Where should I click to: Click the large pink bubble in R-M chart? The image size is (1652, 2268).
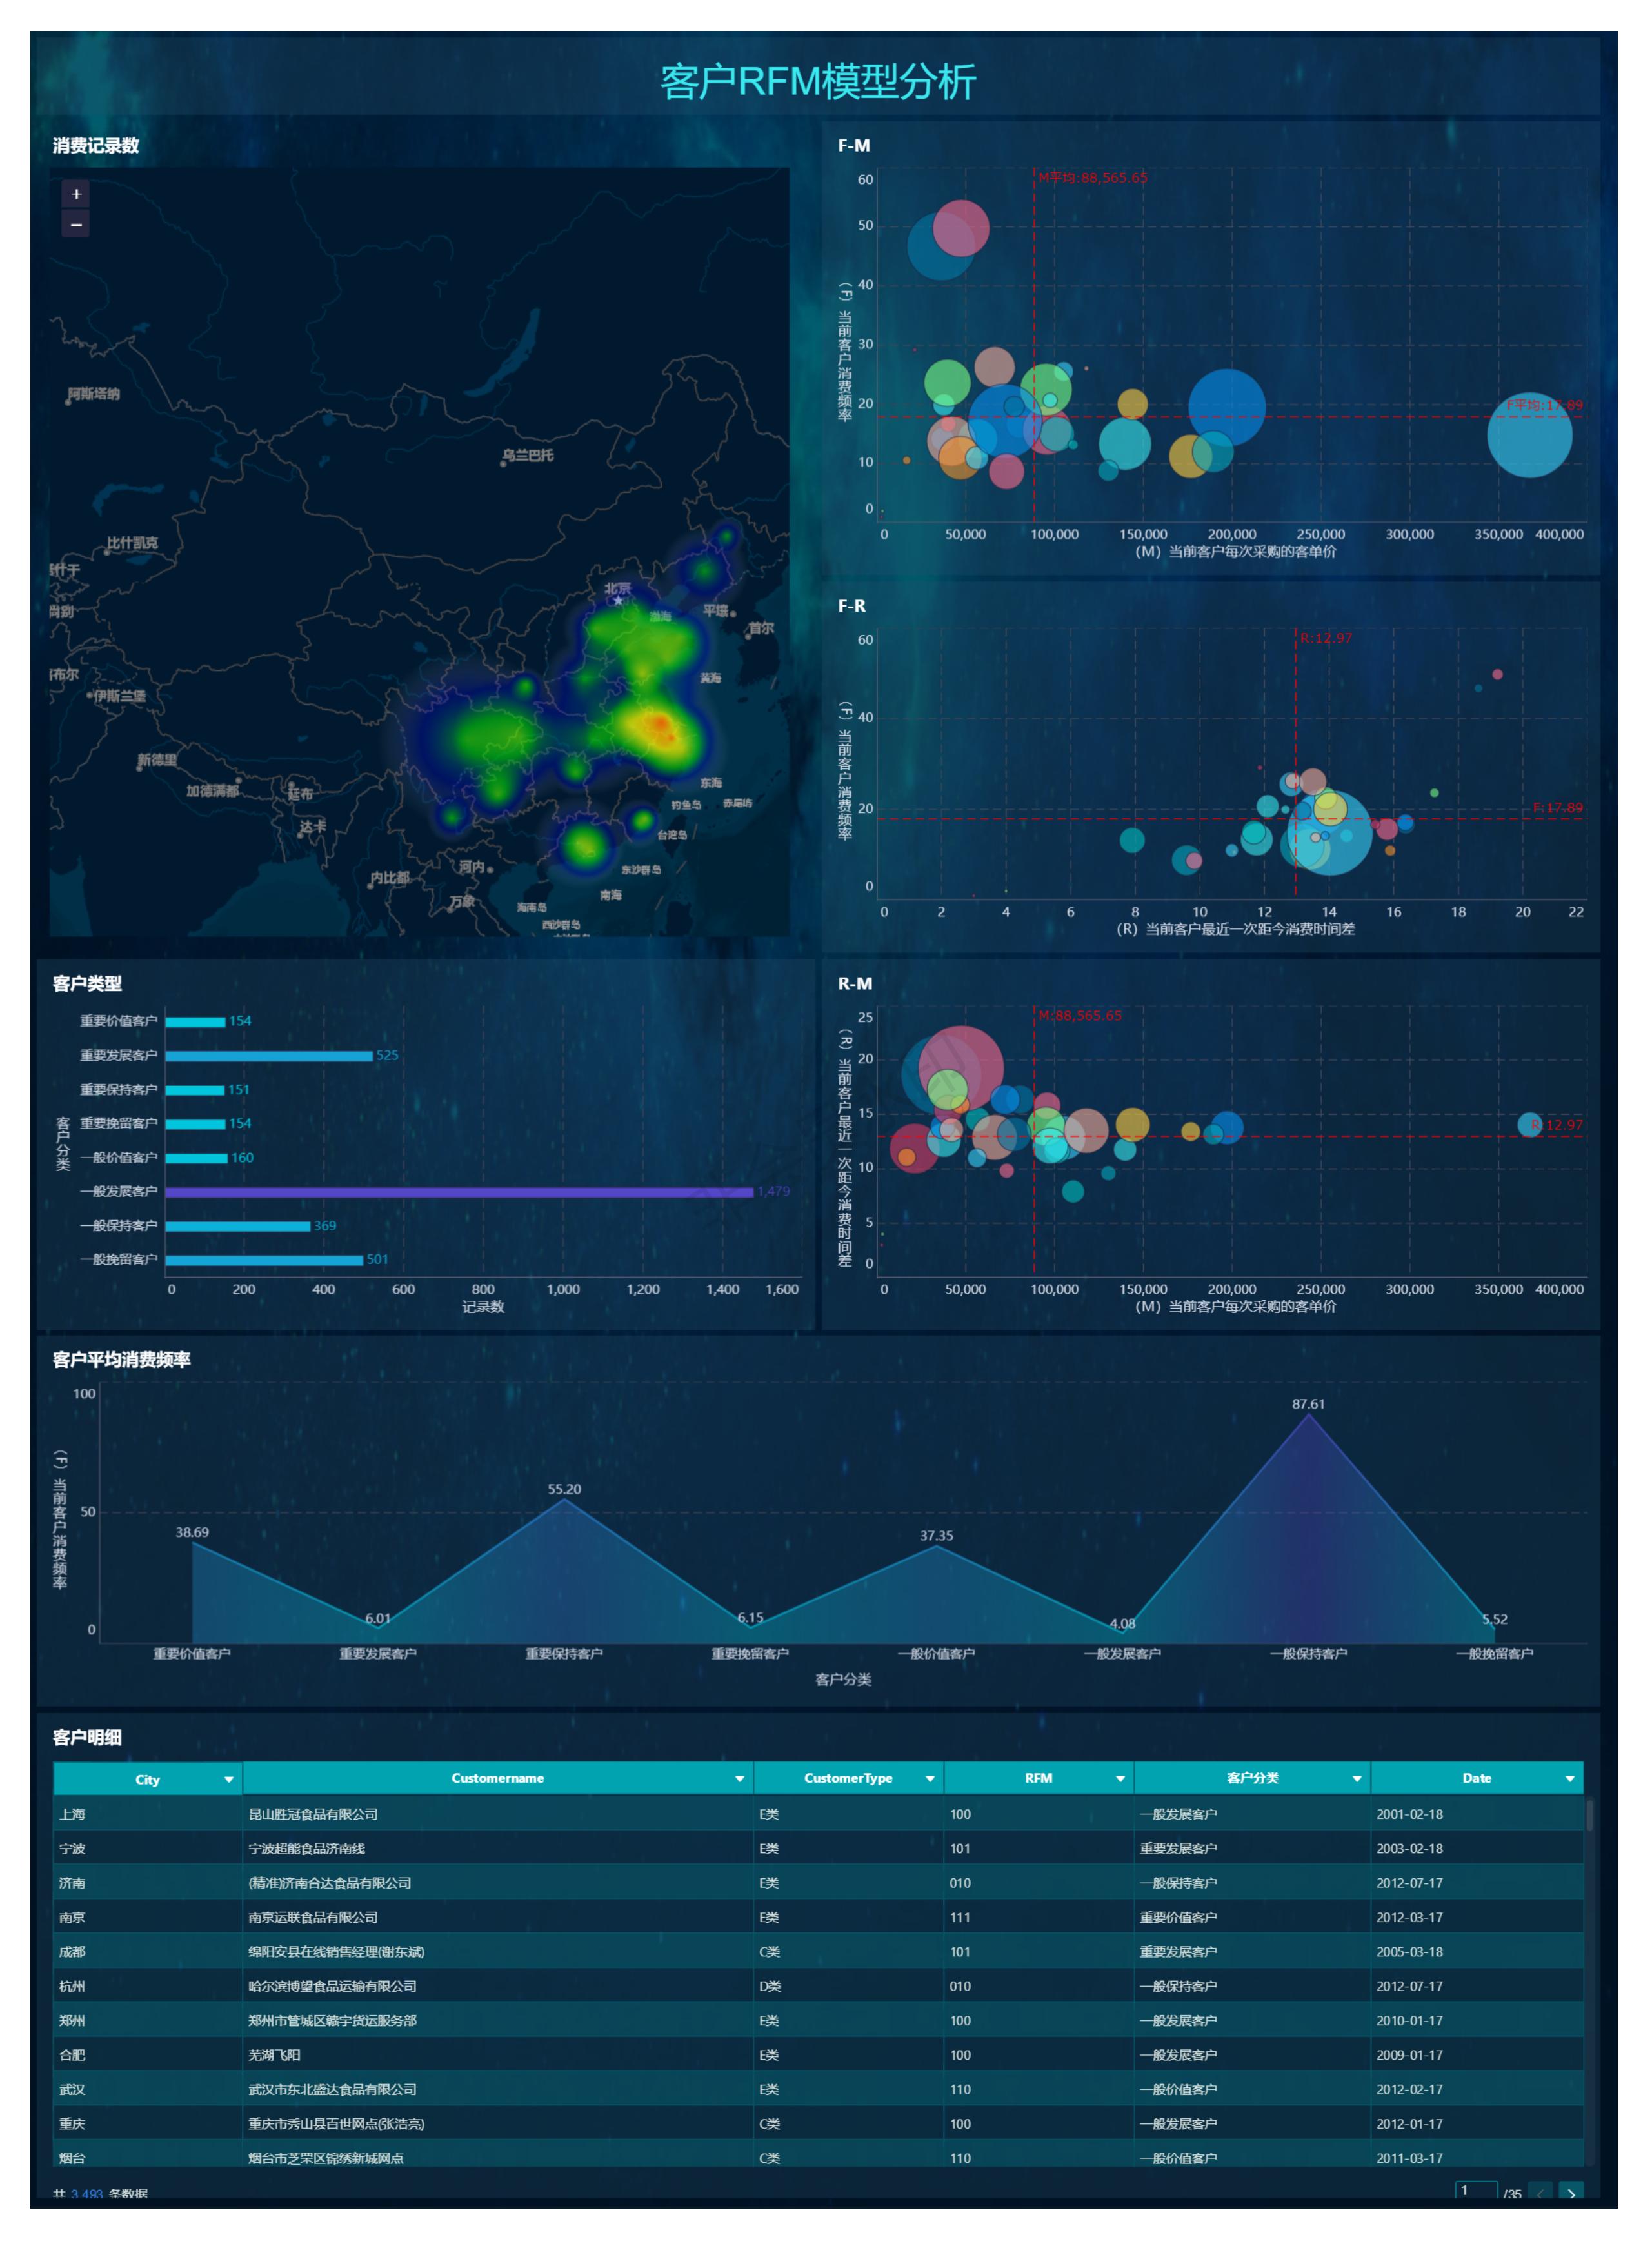(x=960, y=1068)
